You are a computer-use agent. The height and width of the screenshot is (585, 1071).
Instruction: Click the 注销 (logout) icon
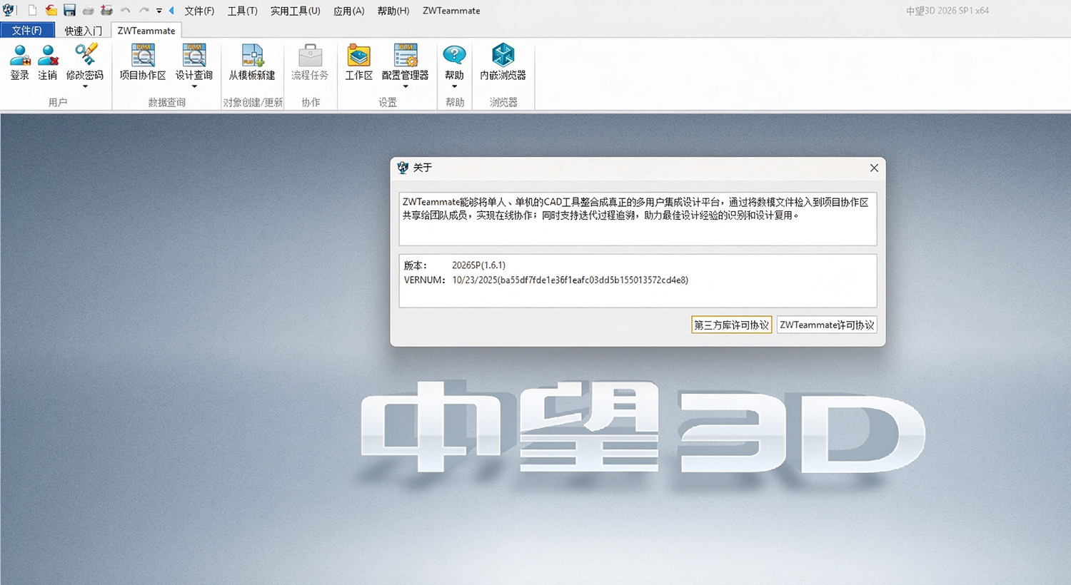click(x=48, y=56)
